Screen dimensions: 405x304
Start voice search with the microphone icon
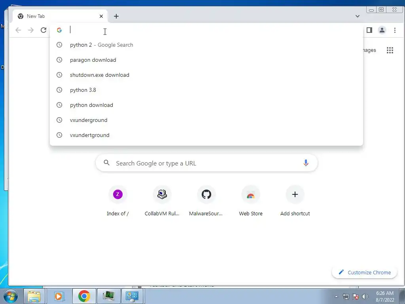tap(306, 163)
